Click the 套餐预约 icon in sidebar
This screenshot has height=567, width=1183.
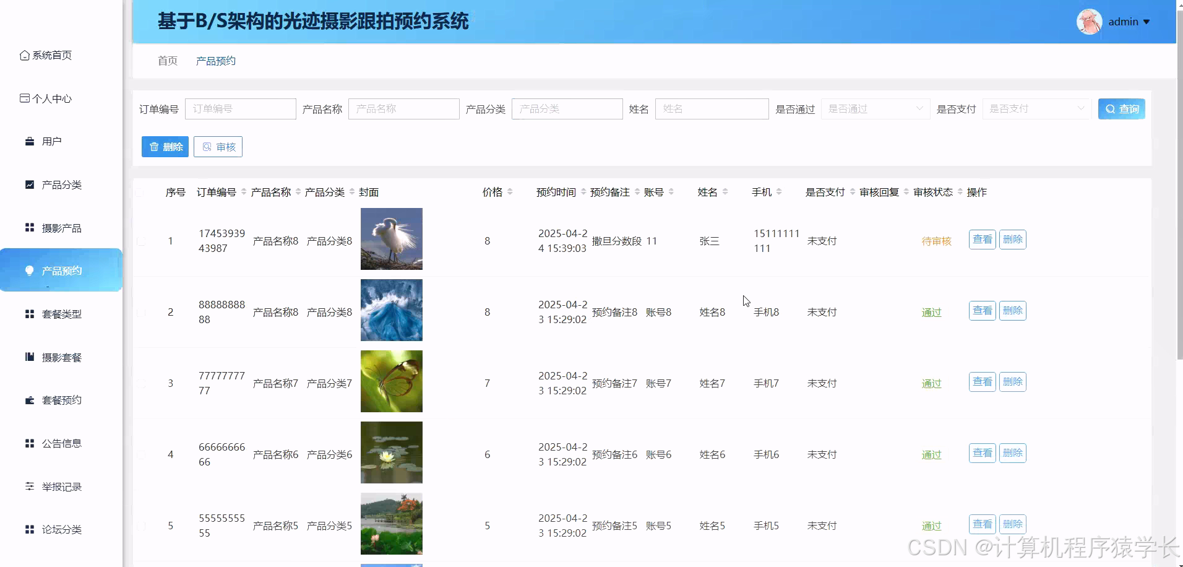pyautogui.click(x=29, y=400)
